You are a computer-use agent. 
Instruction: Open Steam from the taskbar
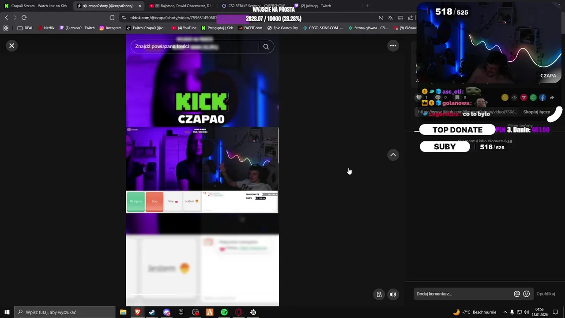[x=152, y=312]
